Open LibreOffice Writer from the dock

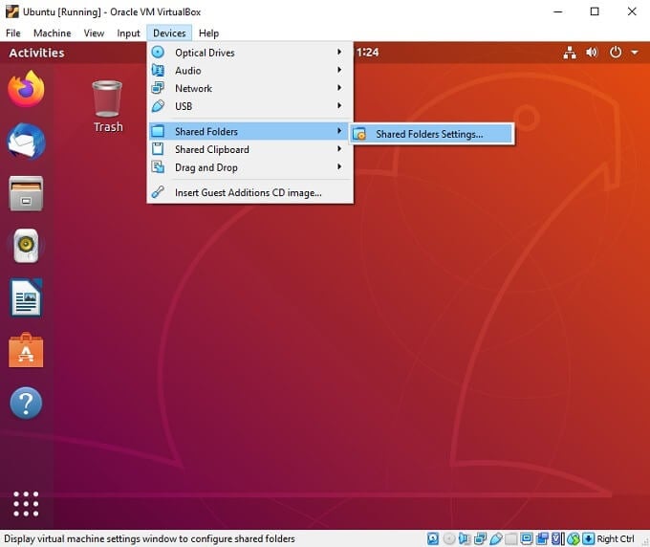pos(26,297)
